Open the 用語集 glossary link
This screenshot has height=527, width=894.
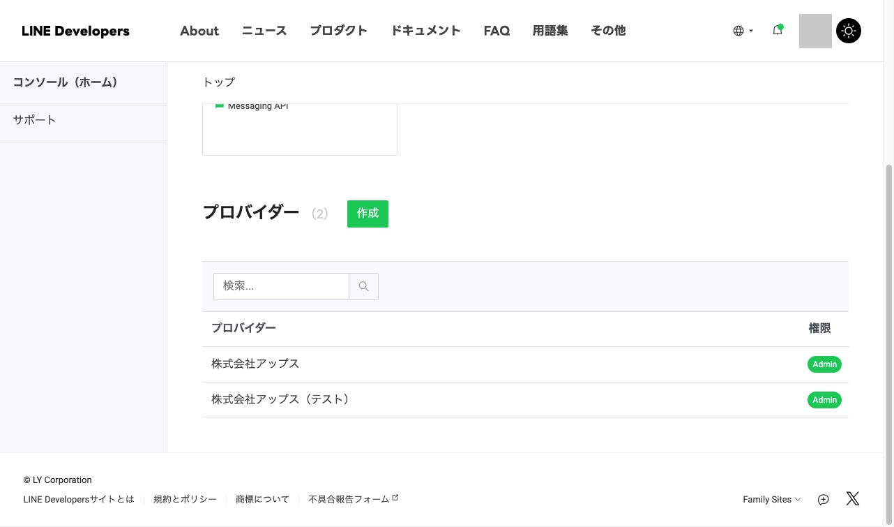(x=550, y=31)
